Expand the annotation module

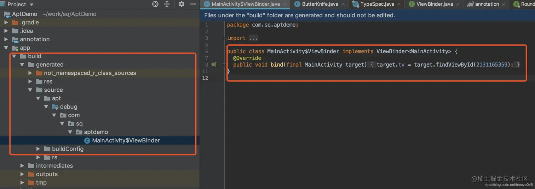click(6, 39)
